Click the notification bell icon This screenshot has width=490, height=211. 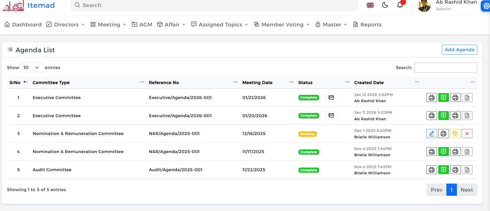click(400, 5)
